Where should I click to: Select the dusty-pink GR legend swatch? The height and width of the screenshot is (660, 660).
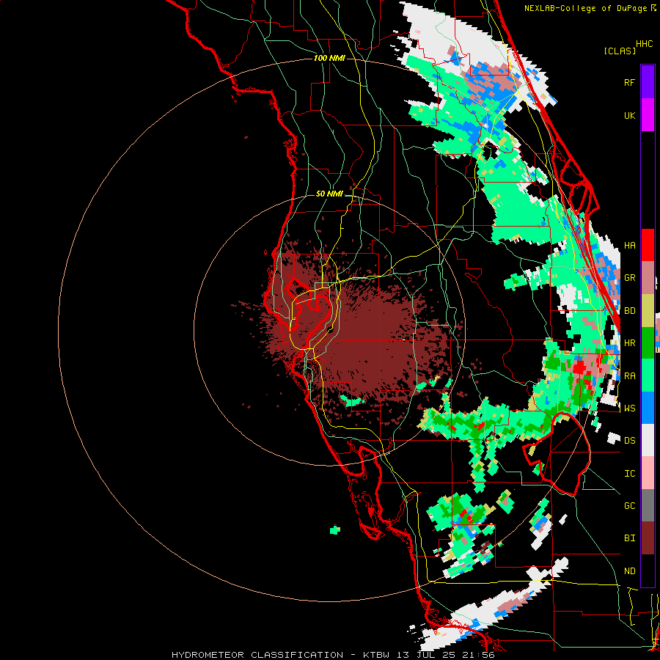(x=648, y=277)
